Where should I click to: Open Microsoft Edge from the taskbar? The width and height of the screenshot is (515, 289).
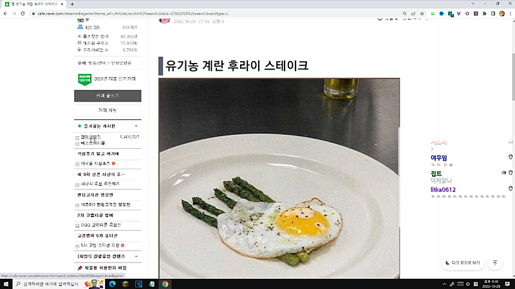112,284
